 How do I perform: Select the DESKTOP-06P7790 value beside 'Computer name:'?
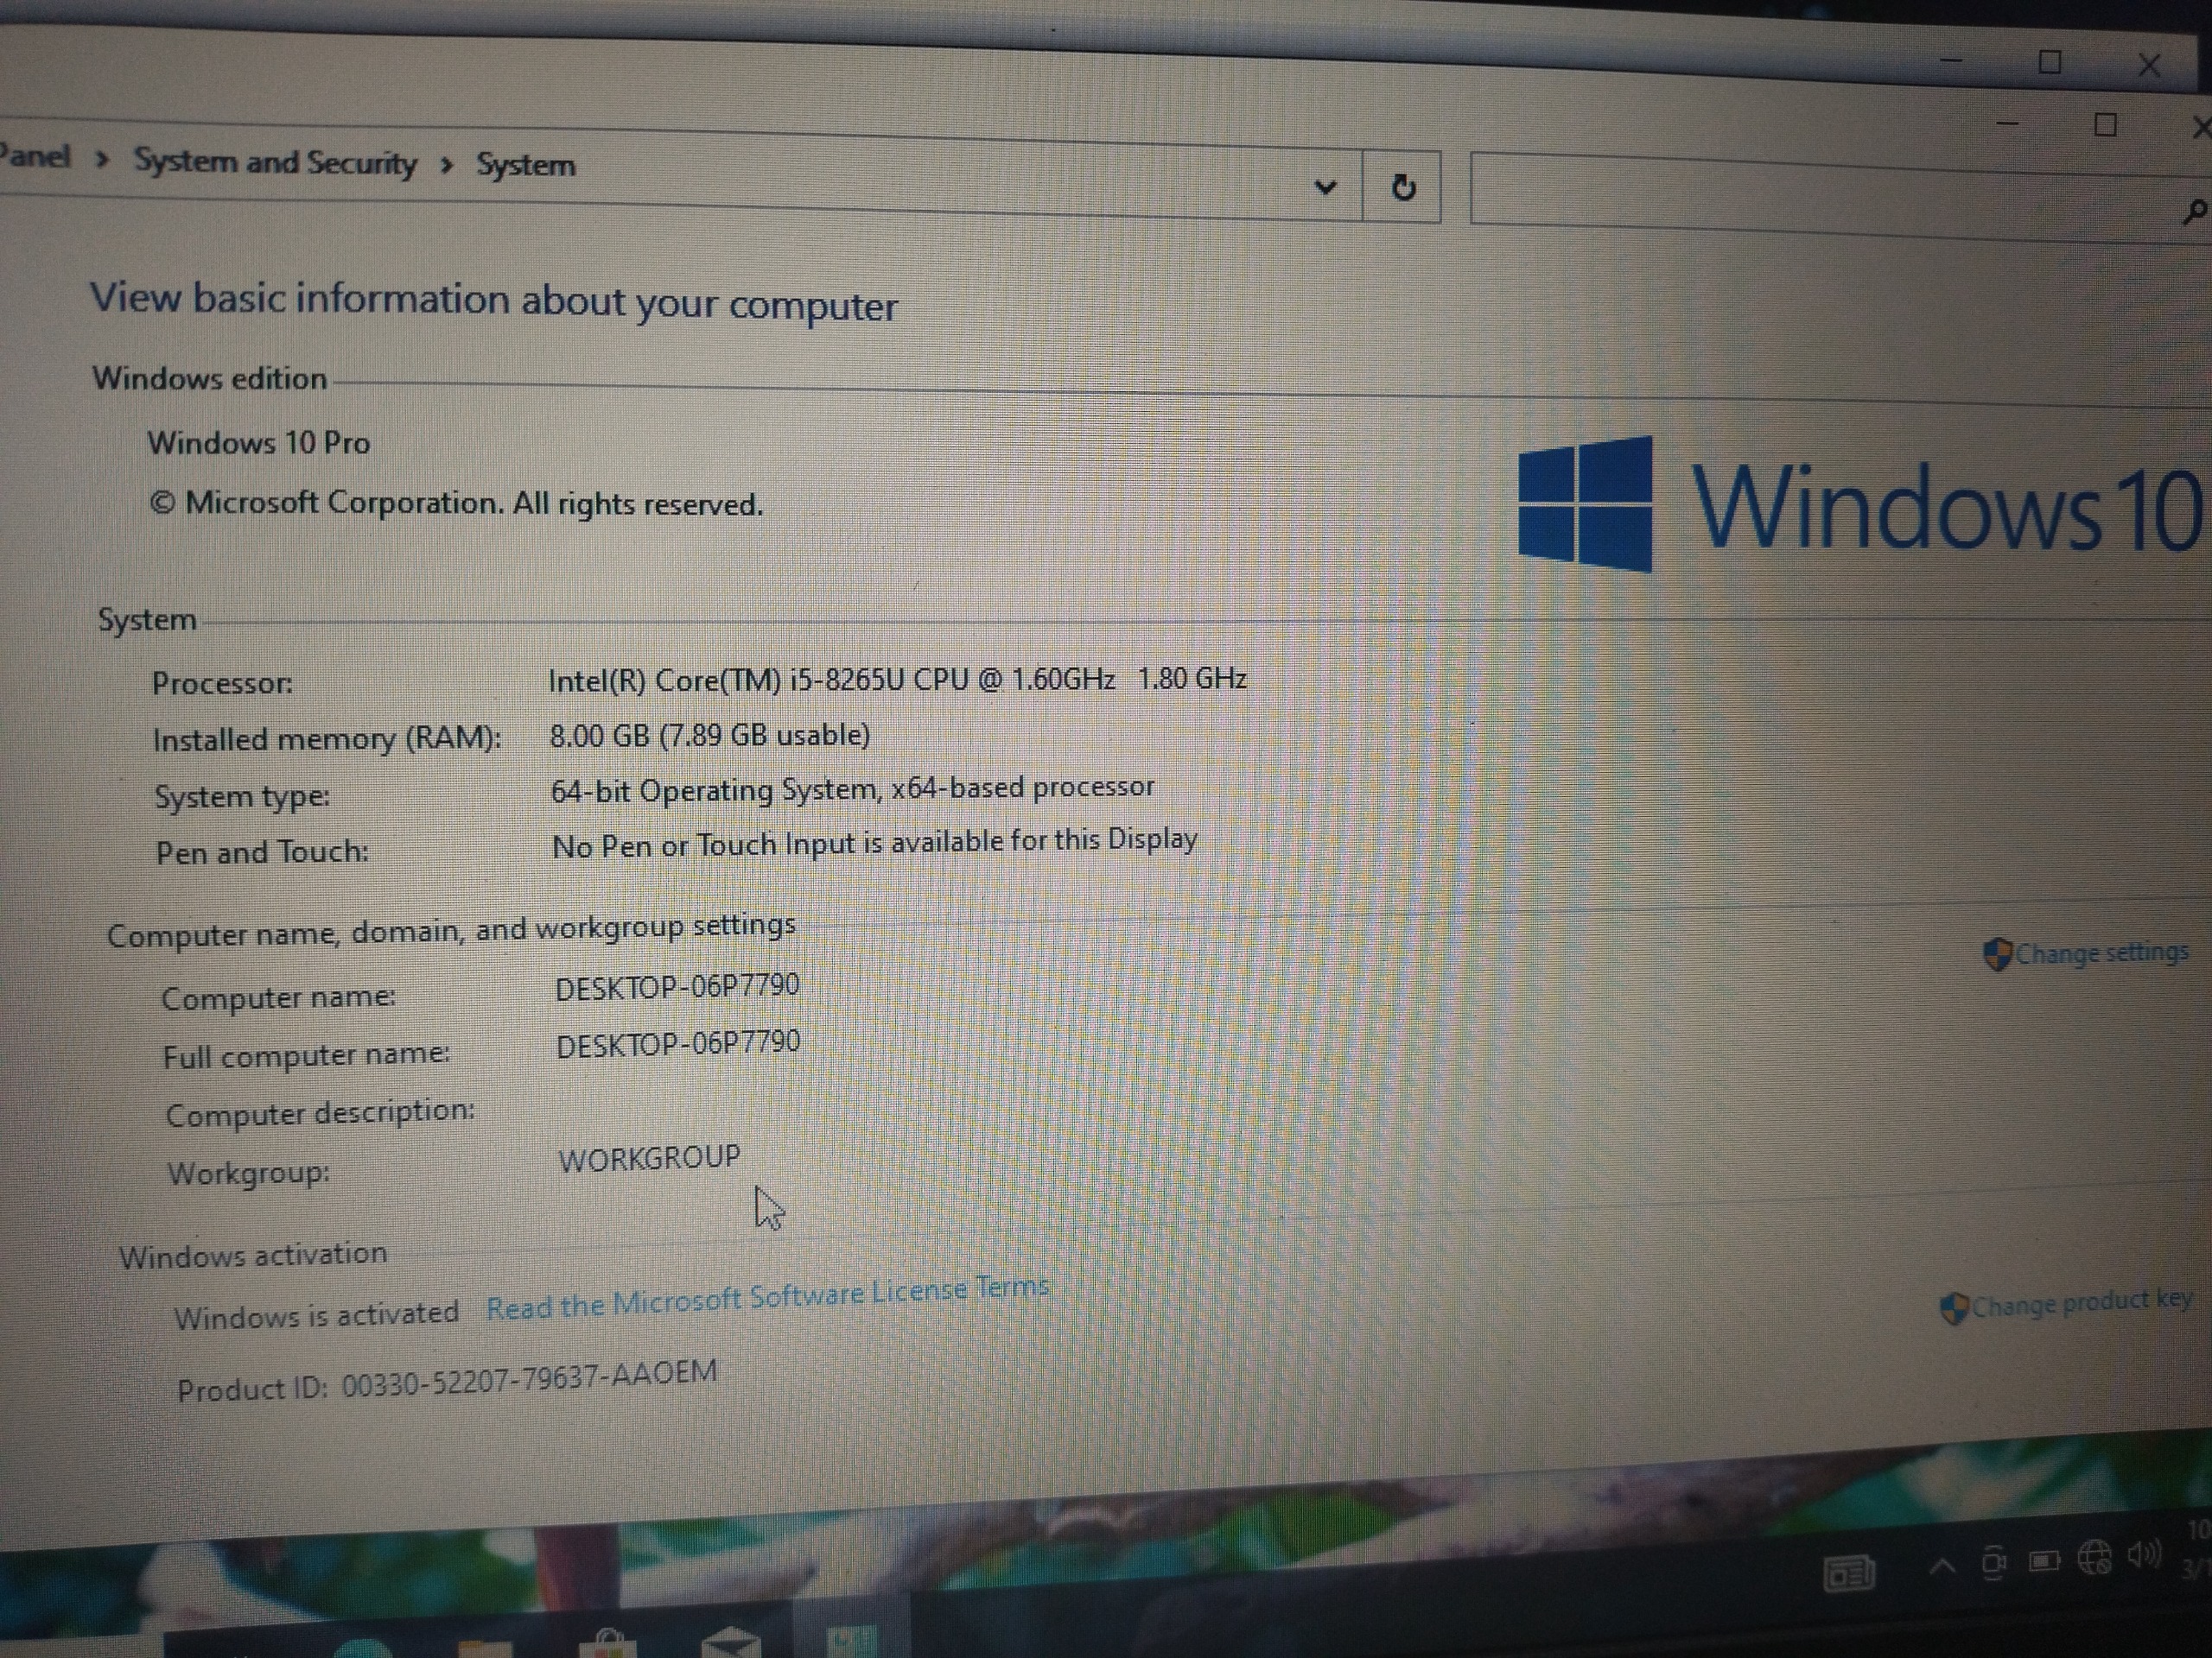point(677,987)
